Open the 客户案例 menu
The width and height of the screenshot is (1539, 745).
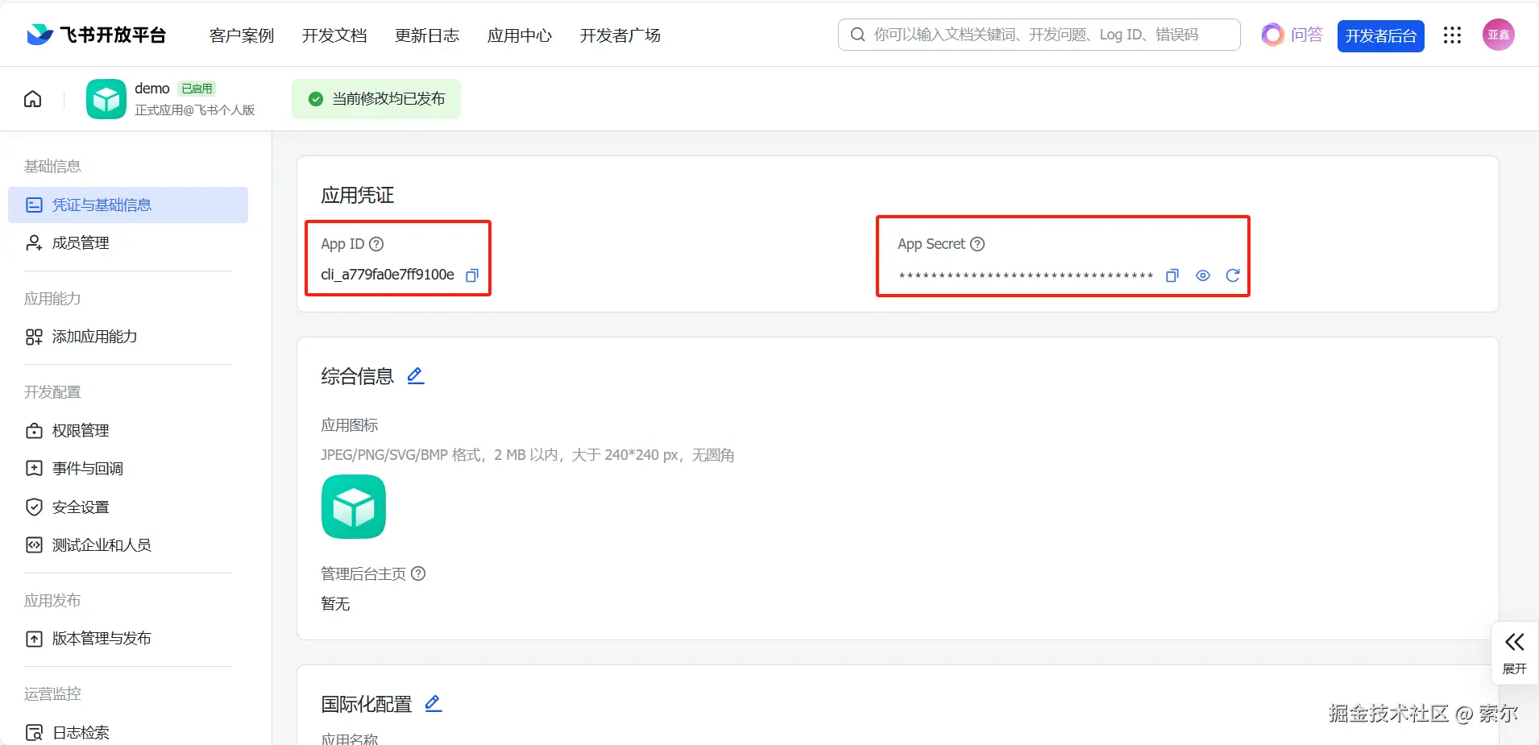point(242,35)
